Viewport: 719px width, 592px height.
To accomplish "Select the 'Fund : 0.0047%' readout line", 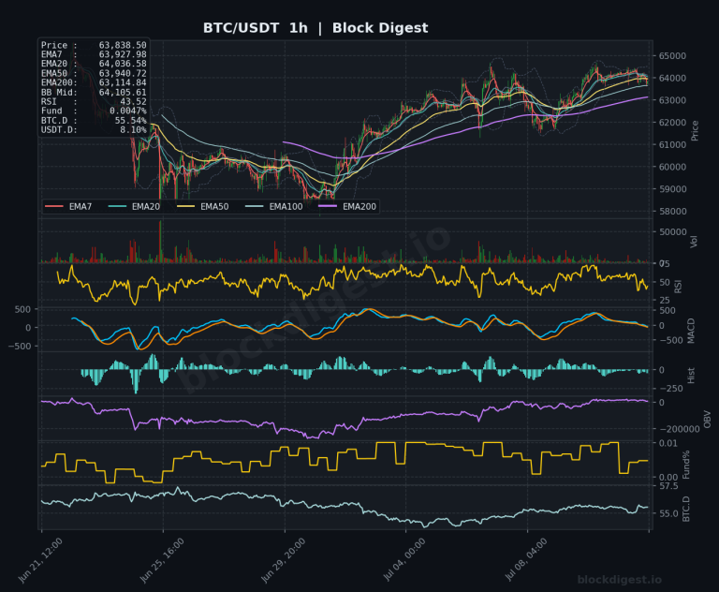I will point(94,111).
